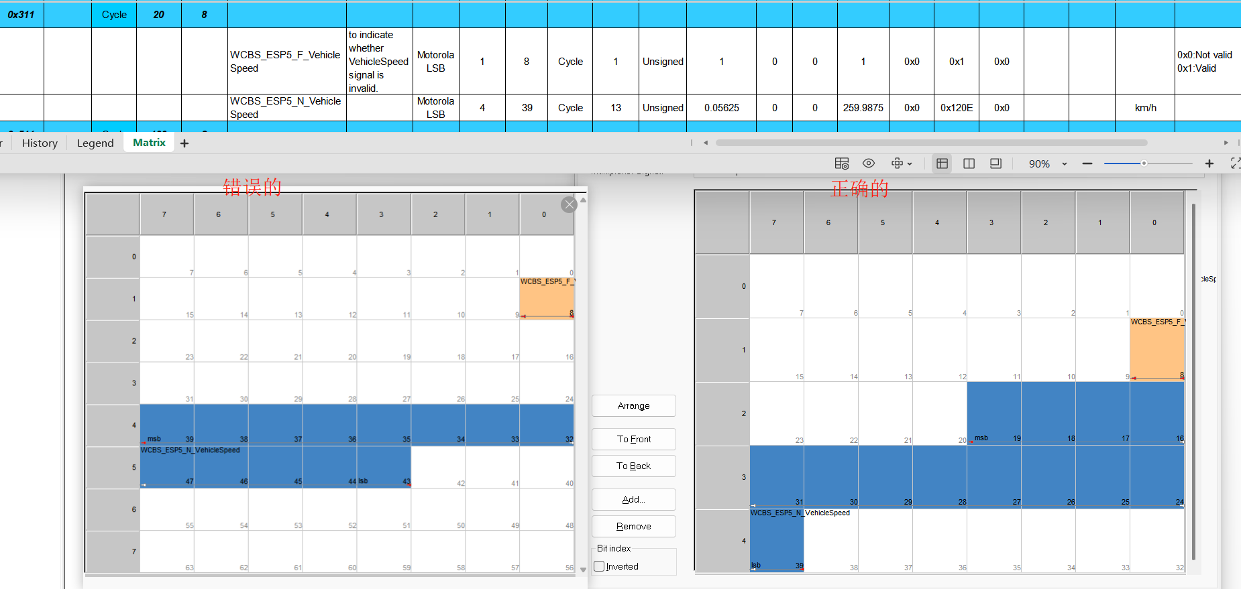Screen dimensions: 1241x589
Task: Click the zoom slider handle
Action: point(1144,163)
